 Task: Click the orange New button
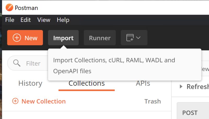(25, 38)
